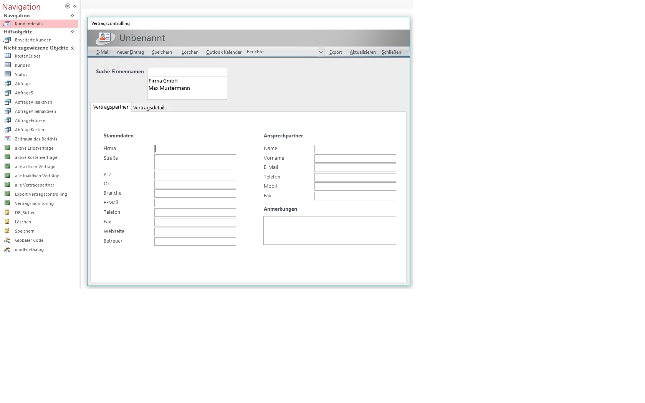Viewport: 645px width, 403px height.
Task: Click the Suche Firmennamen search field
Action: (x=187, y=72)
